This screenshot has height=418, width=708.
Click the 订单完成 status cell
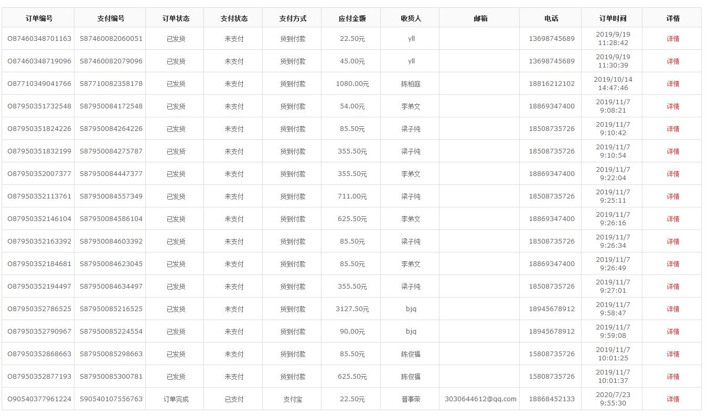click(x=176, y=399)
